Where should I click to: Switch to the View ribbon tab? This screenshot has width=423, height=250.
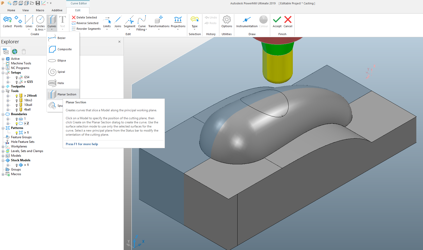(25, 10)
